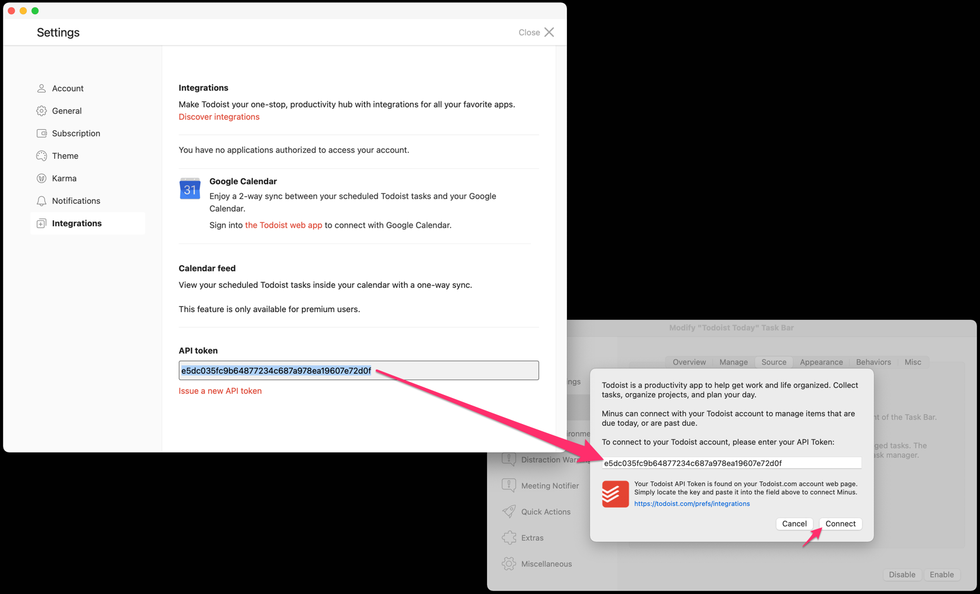Click the Integrations plus-box icon
The width and height of the screenshot is (980, 594).
point(41,223)
